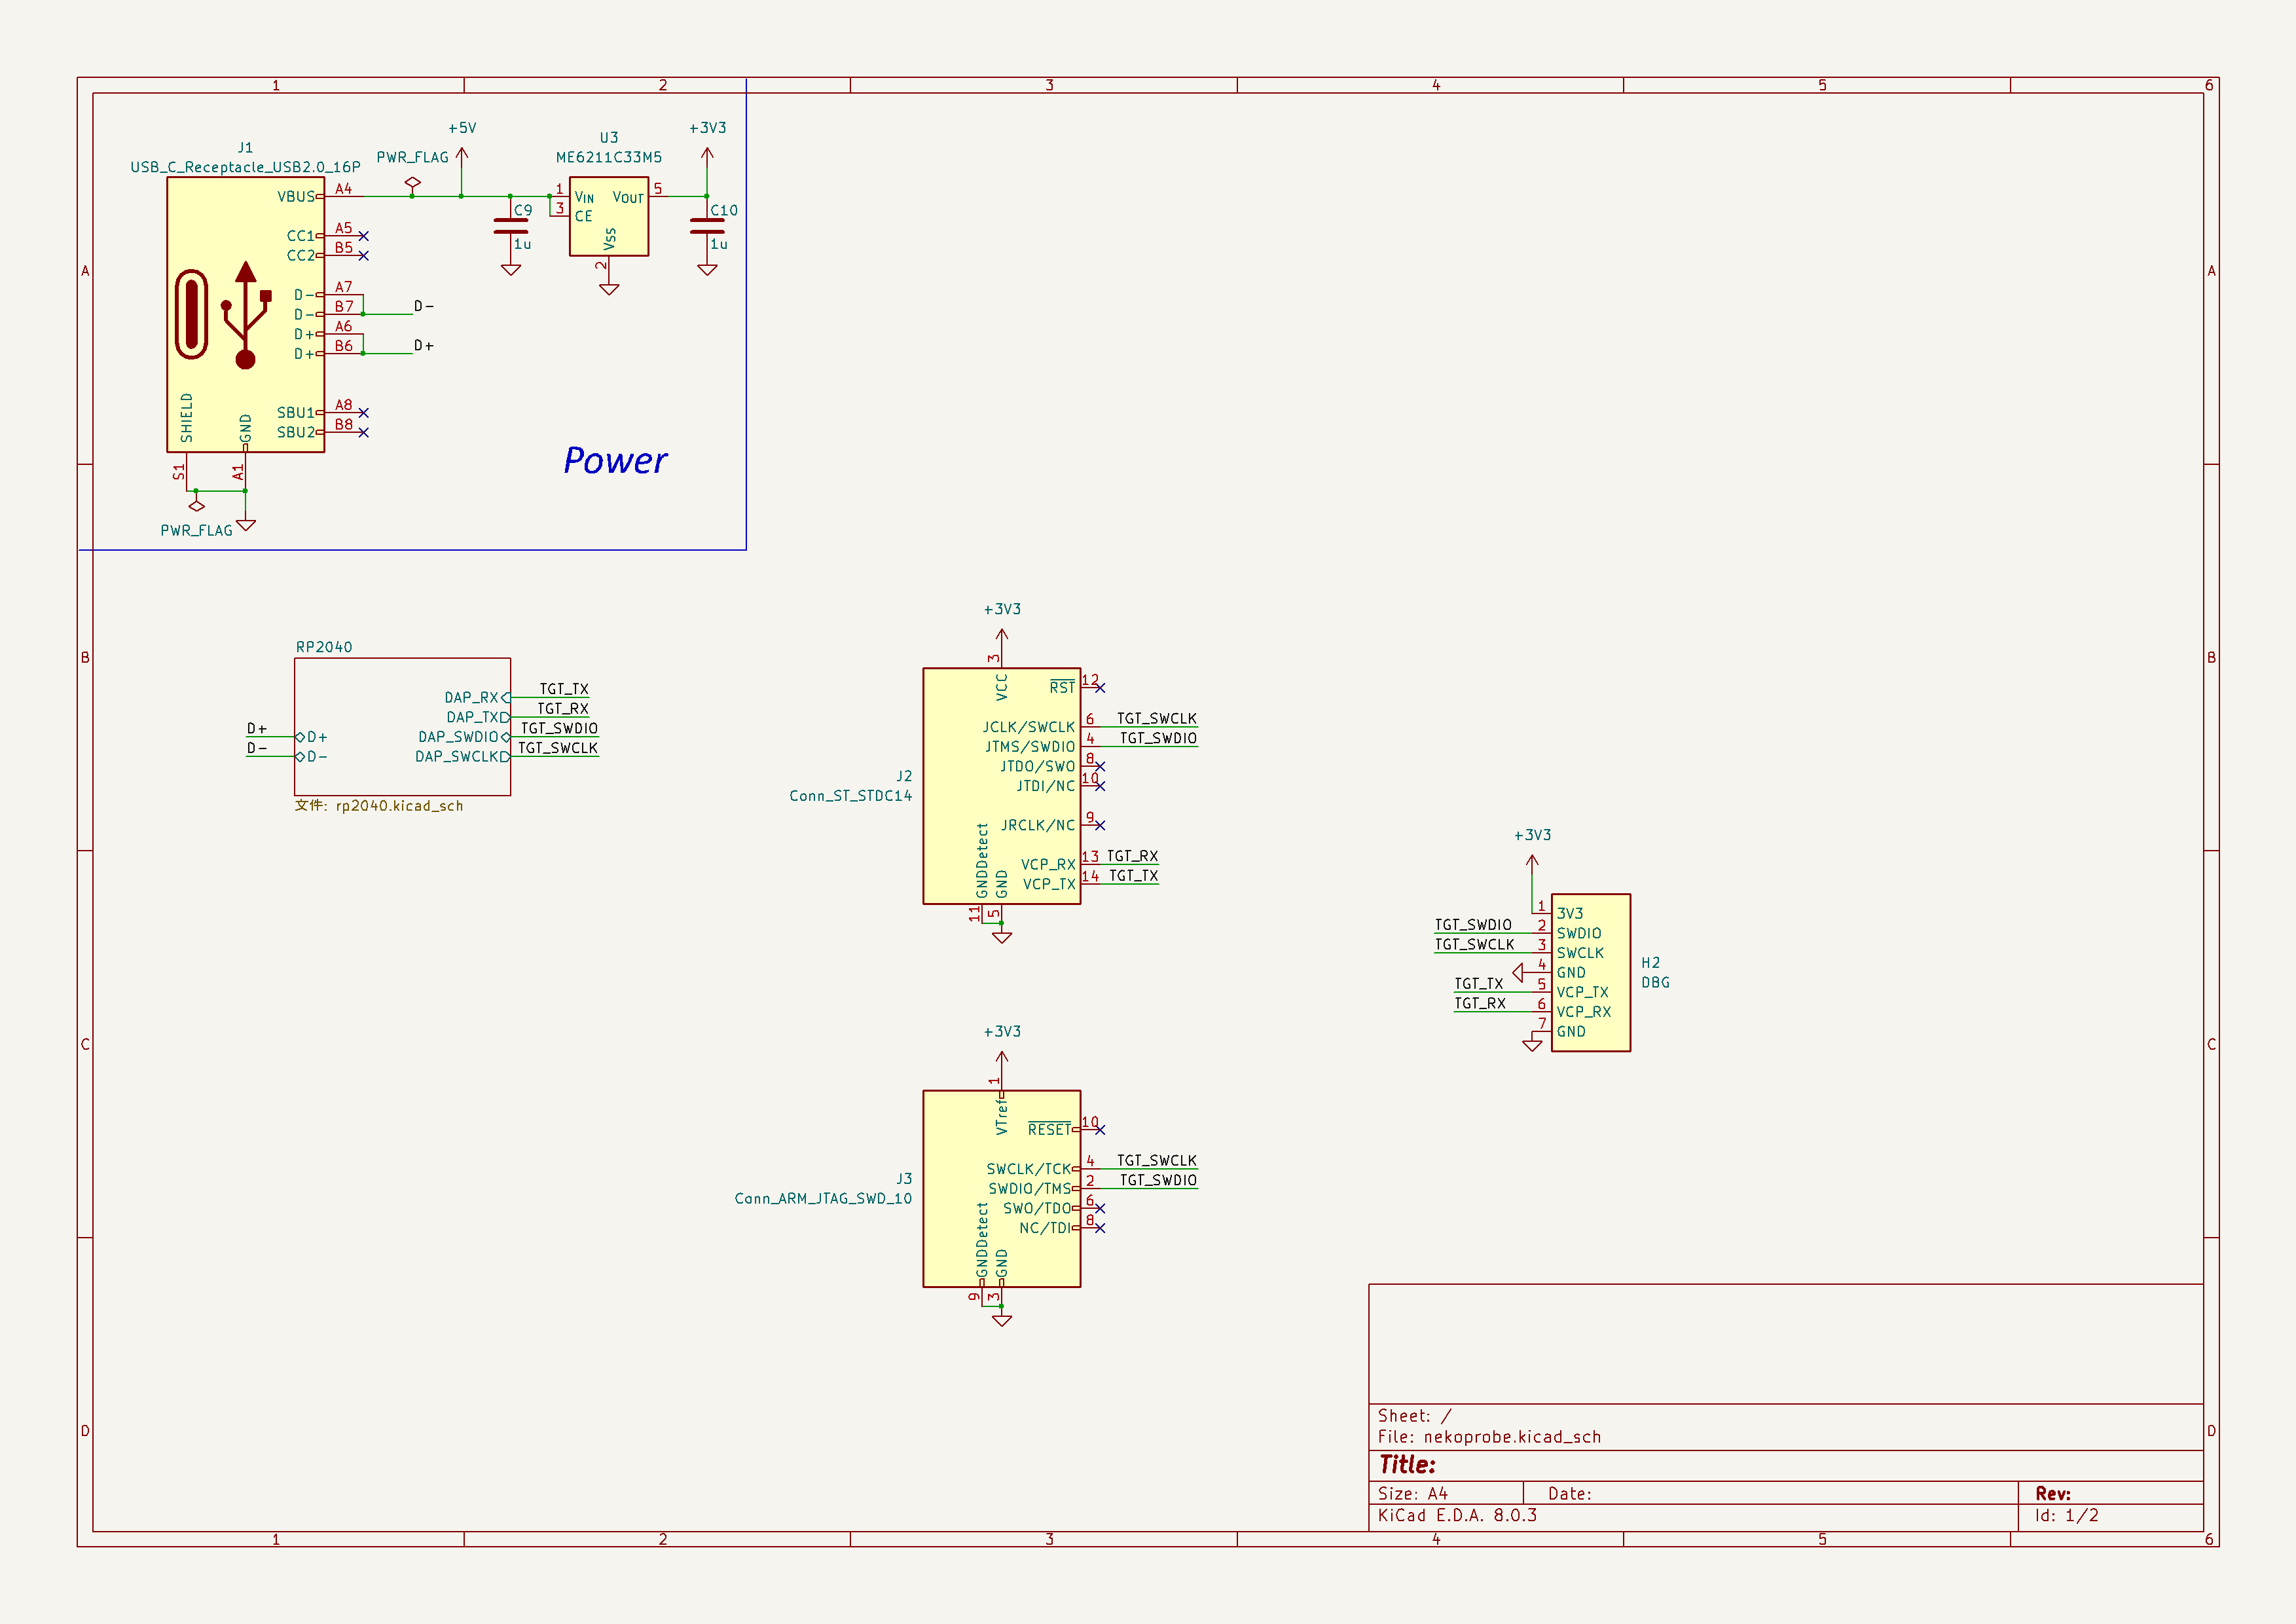
Task: Click the 'Conn_ST_STDC14' value text
Action: 851,796
